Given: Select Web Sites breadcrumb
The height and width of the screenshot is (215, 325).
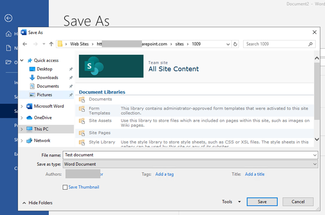Looking at the screenshot, I should [x=79, y=44].
